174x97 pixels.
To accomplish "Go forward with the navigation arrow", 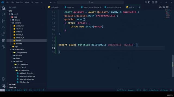I will (55, 2).
